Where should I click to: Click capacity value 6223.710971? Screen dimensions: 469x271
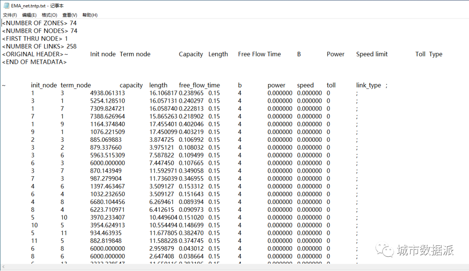(x=107, y=210)
